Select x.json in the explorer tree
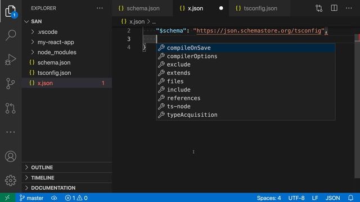This screenshot has height=202, width=360. tap(67, 83)
